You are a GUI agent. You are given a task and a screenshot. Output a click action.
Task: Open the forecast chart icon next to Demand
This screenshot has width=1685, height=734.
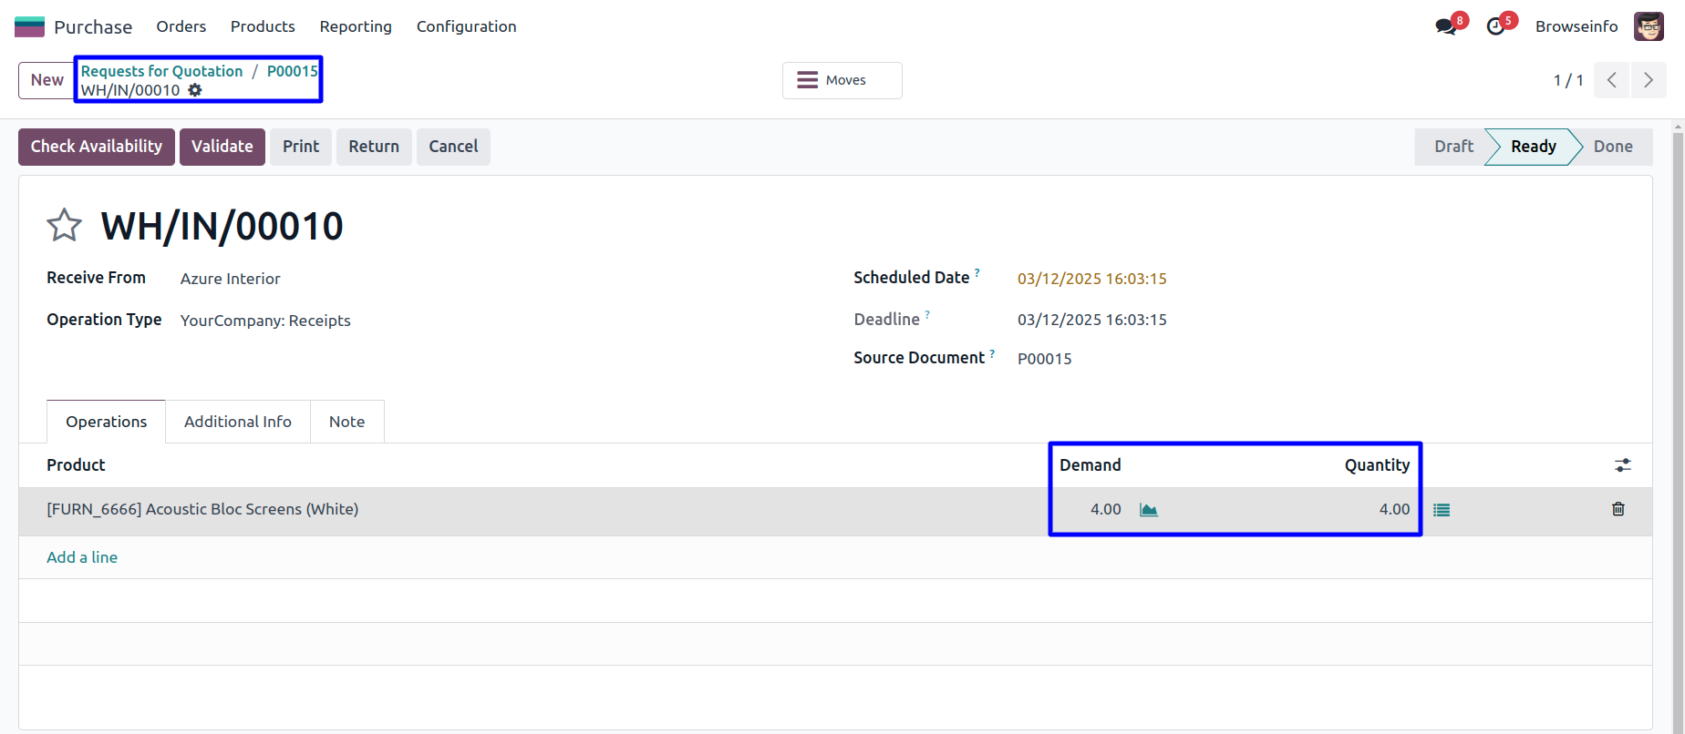(x=1148, y=510)
